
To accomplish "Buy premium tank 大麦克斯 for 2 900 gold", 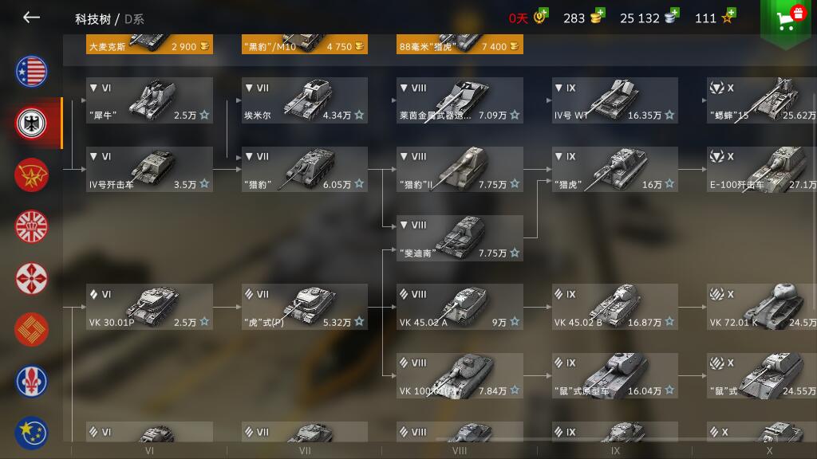I will coord(149,45).
